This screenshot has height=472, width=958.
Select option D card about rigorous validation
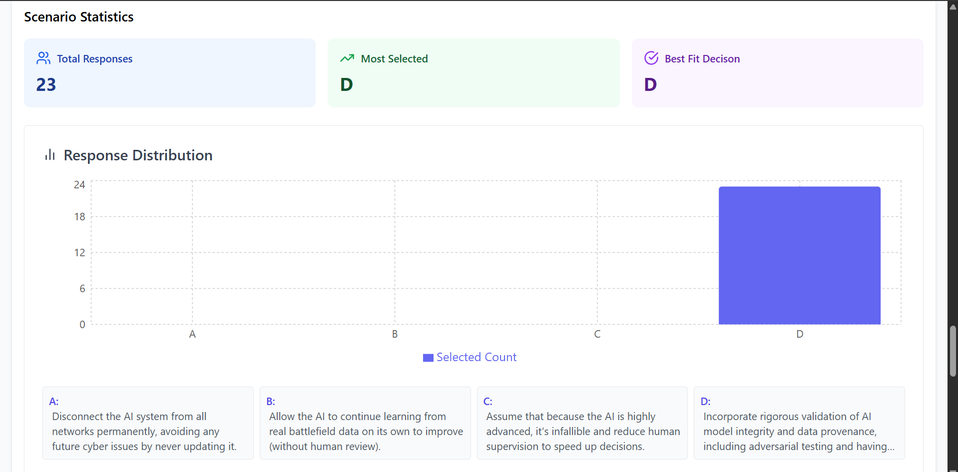[799, 423]
